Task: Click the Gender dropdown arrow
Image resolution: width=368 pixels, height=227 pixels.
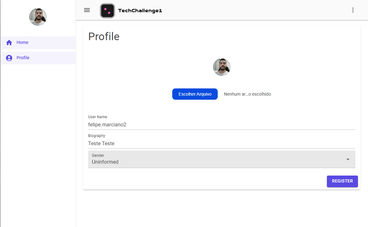Action: (348, 159)
